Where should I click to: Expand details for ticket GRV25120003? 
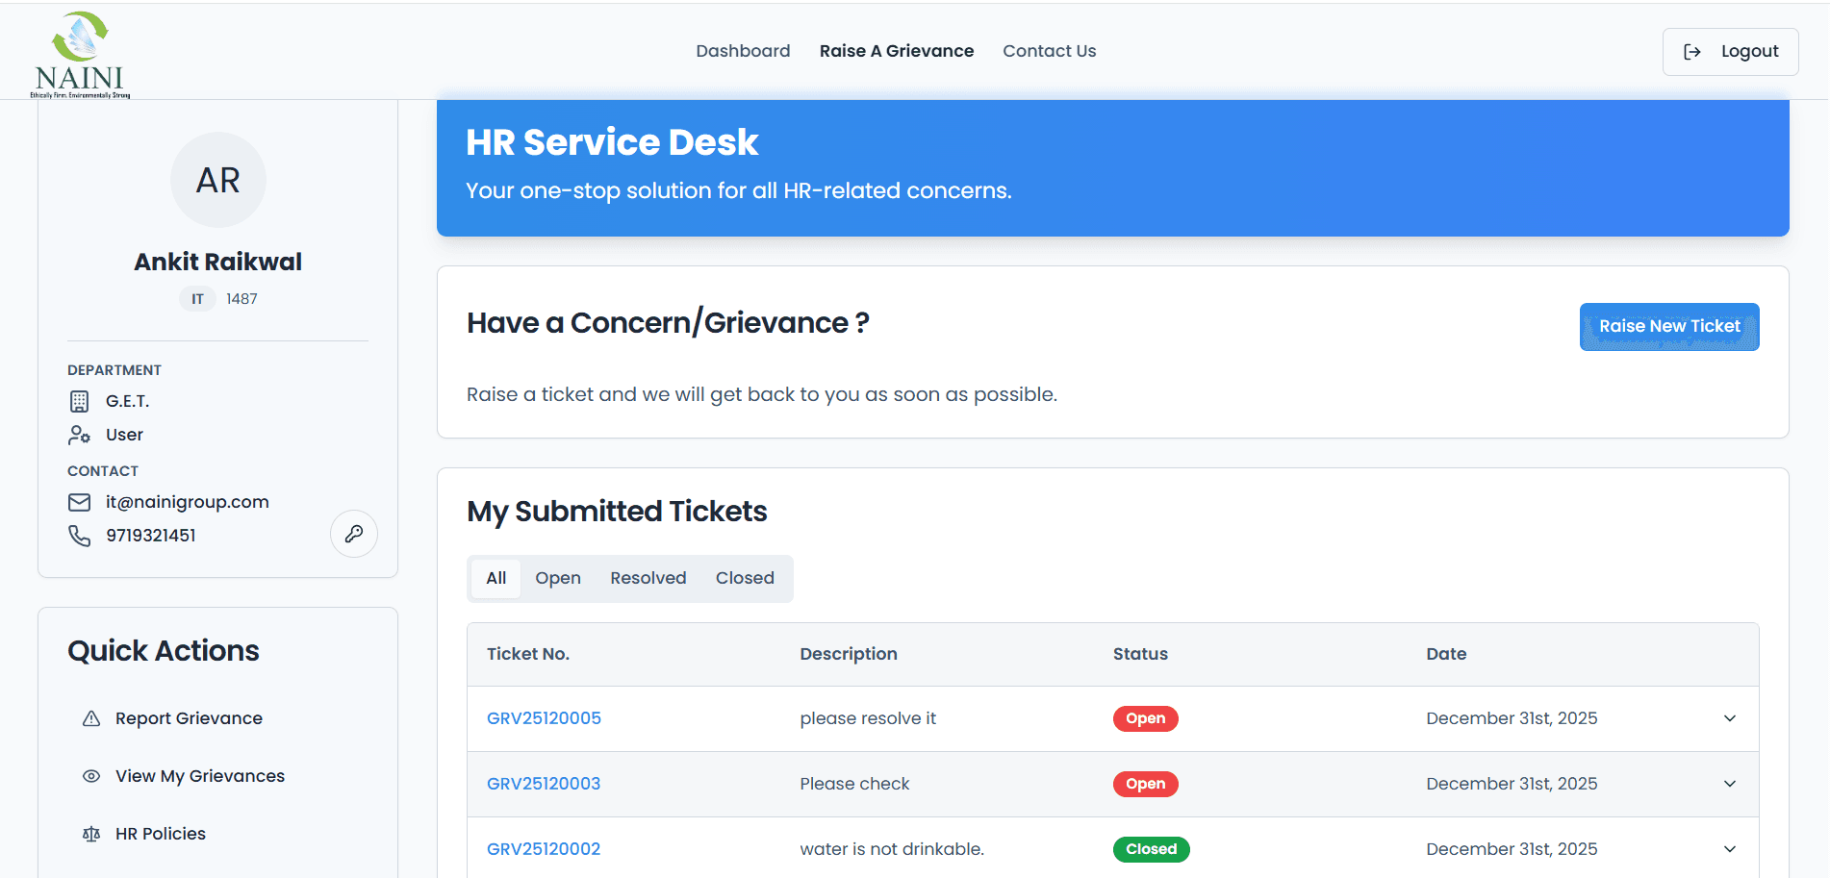(x=1729, y=784)
